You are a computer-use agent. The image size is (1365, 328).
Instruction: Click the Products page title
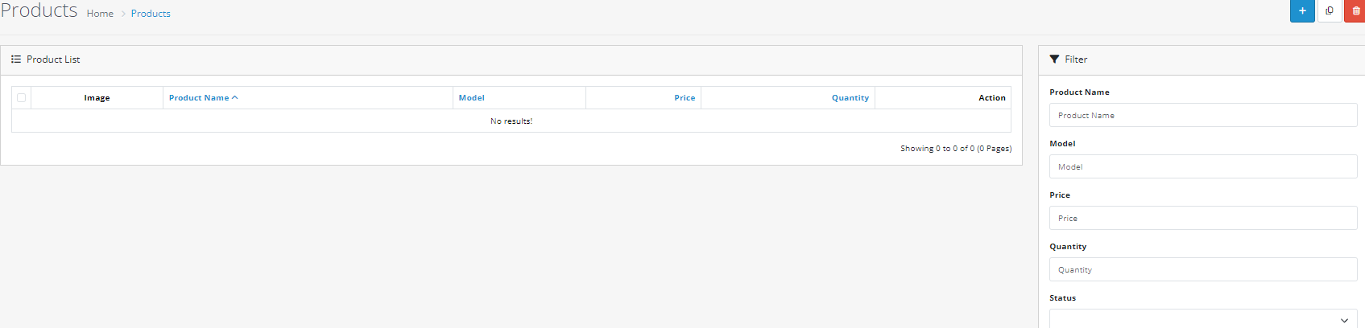click(x=39, y=10)
